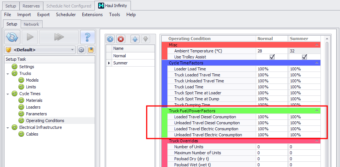This screenshot has width=340, height=167.
Task: Open the Extensions menu
Action: pos(93,15)
